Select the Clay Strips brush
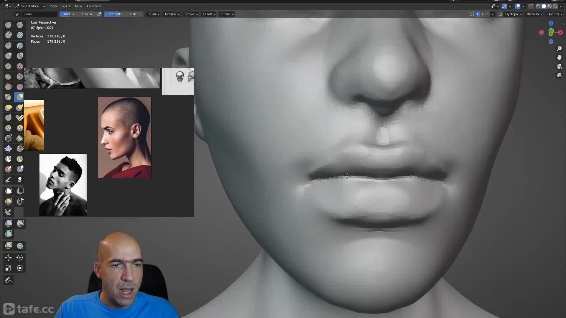This screenshot has width=566, height=318. coord(20,35)
